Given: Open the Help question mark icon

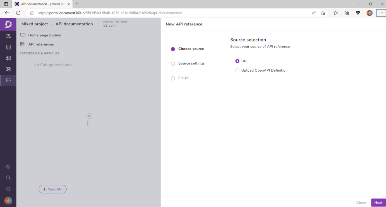Looking at the screenshot, I should pos(8,189).
